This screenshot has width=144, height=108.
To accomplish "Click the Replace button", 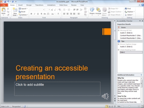I will [x=130, y=12].
